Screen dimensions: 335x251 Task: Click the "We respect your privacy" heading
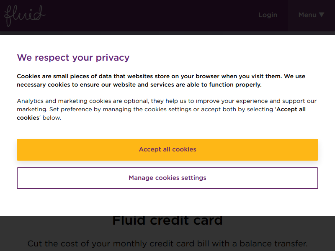coord(73,58)
